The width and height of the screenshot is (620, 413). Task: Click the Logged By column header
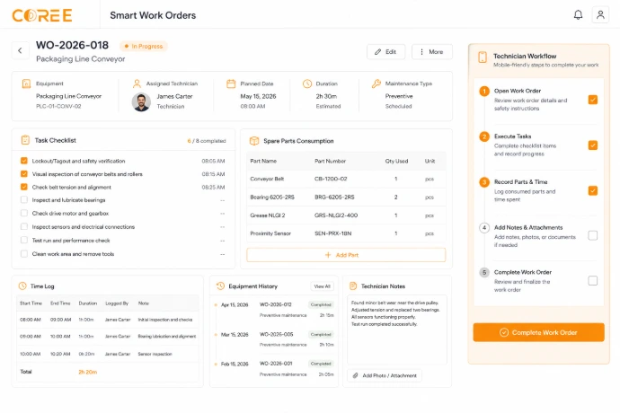point(117,303)
